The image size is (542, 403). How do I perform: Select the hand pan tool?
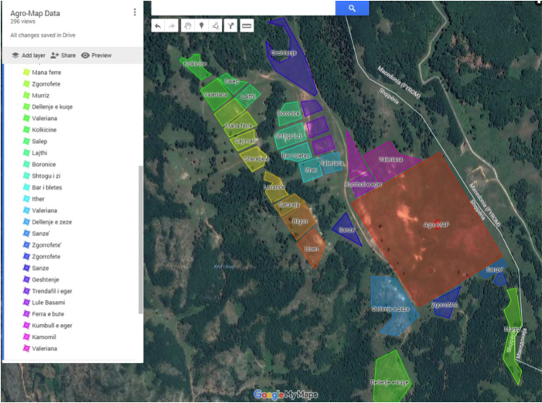(187, 26)
